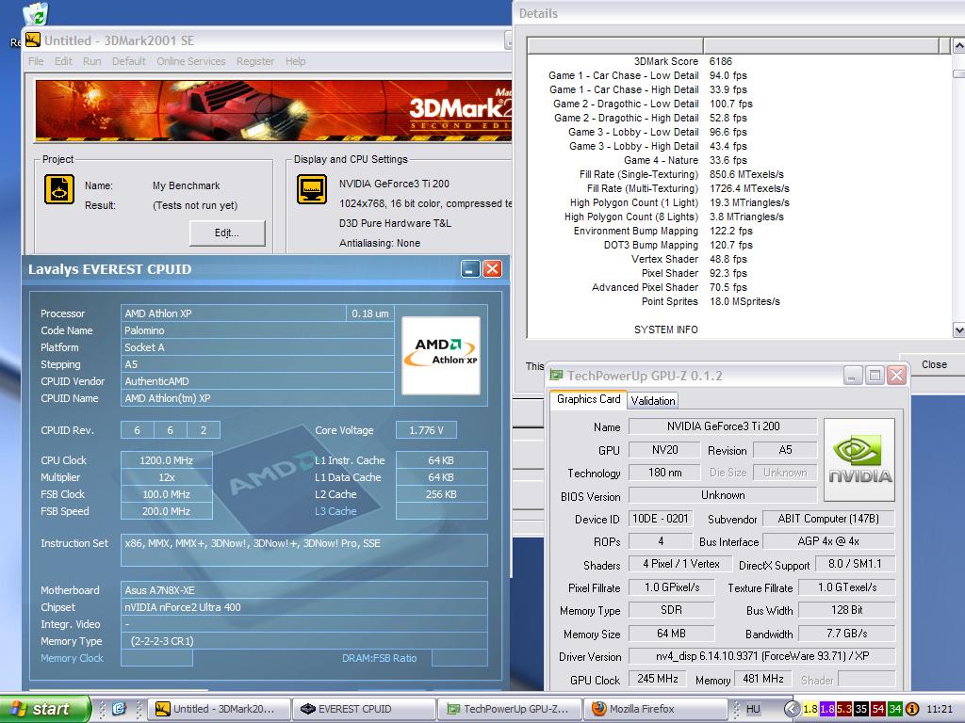Image resolution: width=965 pixels, height=723 pixels.
Task: Click the CPU Clock value 1200.0 MHz
Action: (166, 460)
